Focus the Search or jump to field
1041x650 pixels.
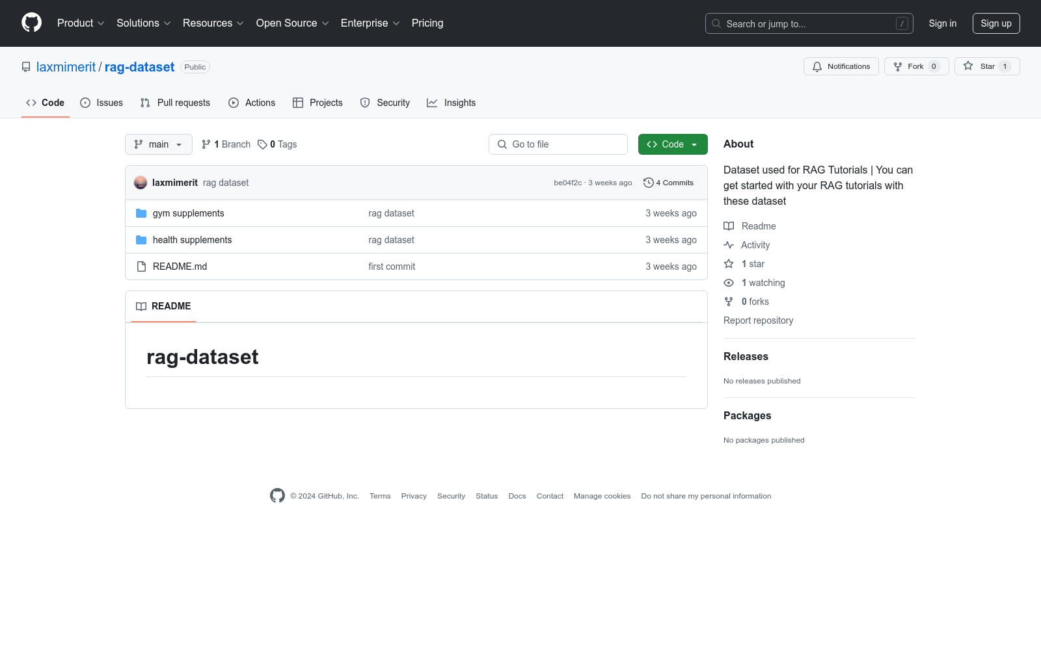(809, 23)
